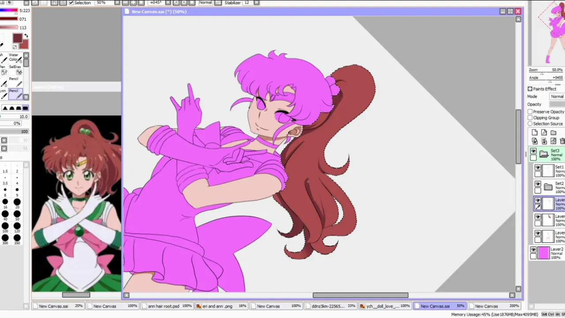
Task: Select the Water Color brush tool
Action: pyautogui.click(x=15, y=59)
